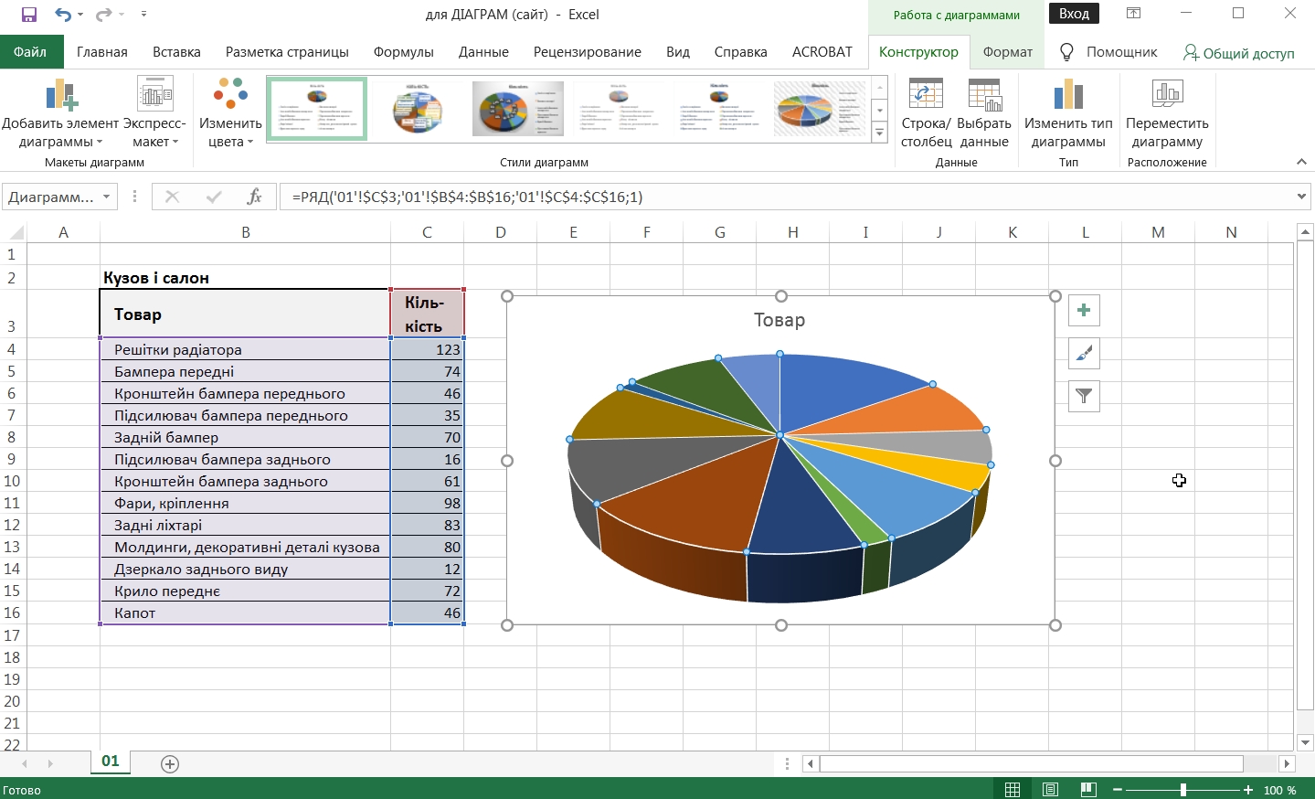Save the workbook with the floppy icon
This screenshot has height=799, width=1315.
[x=29, y=15]
